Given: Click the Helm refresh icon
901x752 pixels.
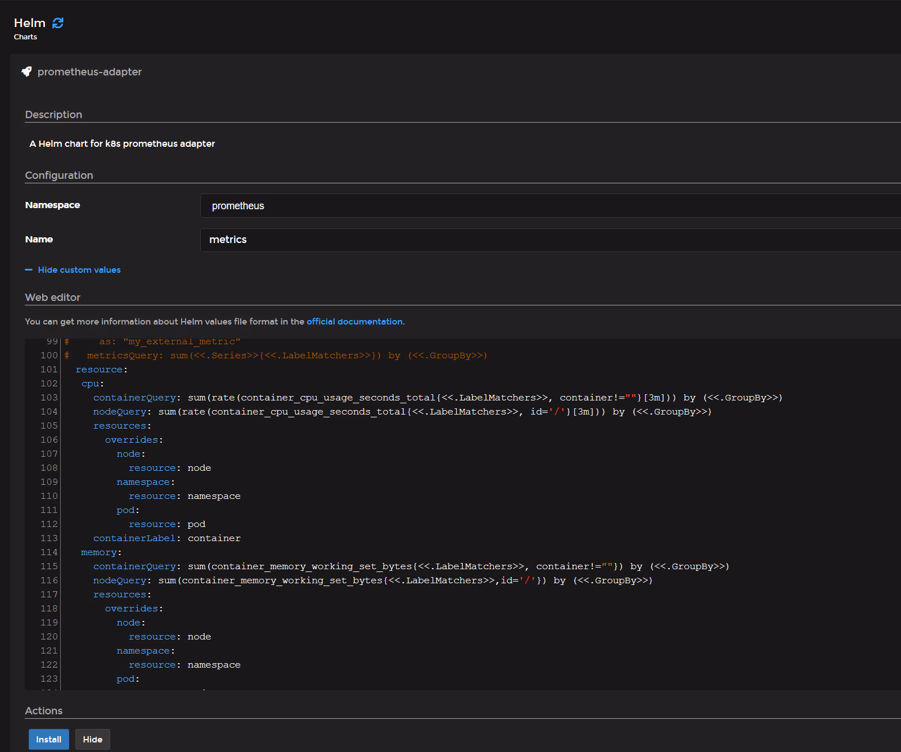Looking at the screenshot, I should coord(58,23).
